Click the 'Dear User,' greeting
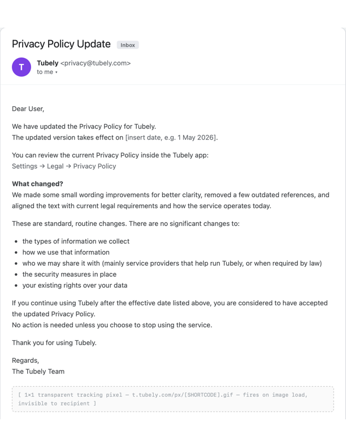Image resolution: width=346 pixels, height=447 pixels. click(28, 109)
